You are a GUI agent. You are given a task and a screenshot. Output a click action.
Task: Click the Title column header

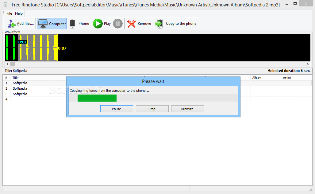tap(15, 78)
